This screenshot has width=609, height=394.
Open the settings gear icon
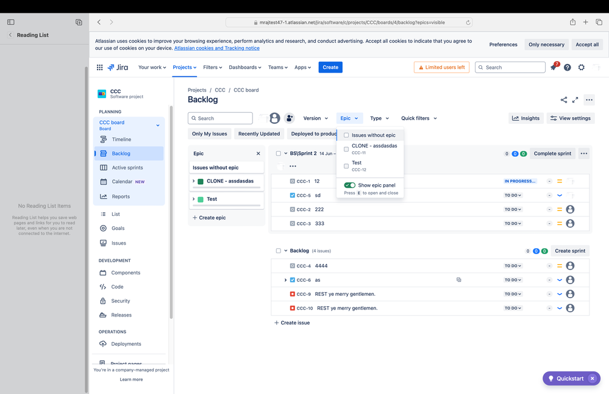[582, 67]
